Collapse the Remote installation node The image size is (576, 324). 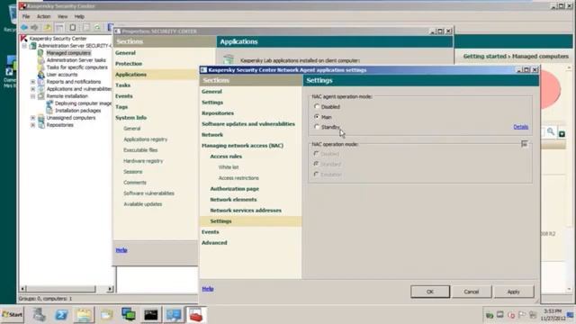tap(32, 96)
